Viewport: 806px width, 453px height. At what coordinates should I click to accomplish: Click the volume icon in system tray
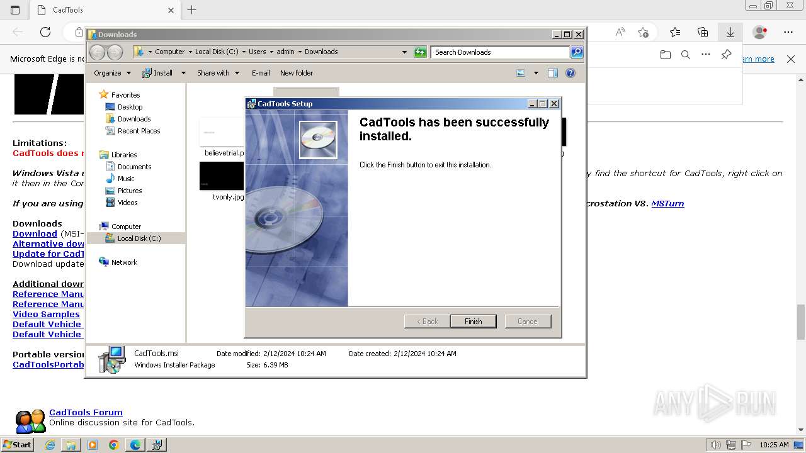tap(715, 445)
